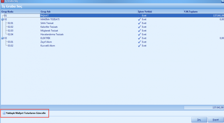The image size is (224, 123).
Task: Click the checkmark icon beside Sıhhi Tesisat
Action: [x=139, y=23]
